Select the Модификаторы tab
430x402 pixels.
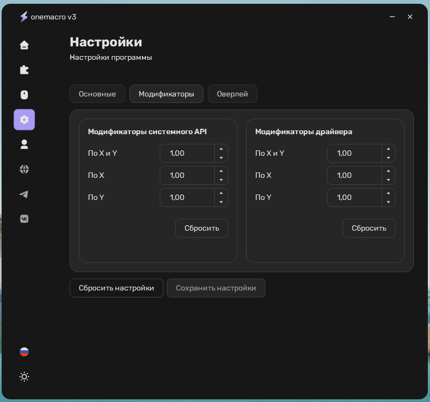[166, 94]
